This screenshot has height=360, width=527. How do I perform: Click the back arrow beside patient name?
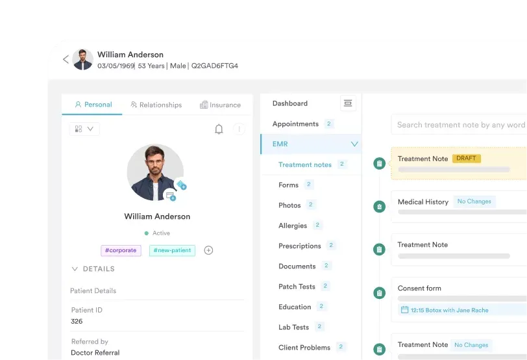tap(66, 59)
